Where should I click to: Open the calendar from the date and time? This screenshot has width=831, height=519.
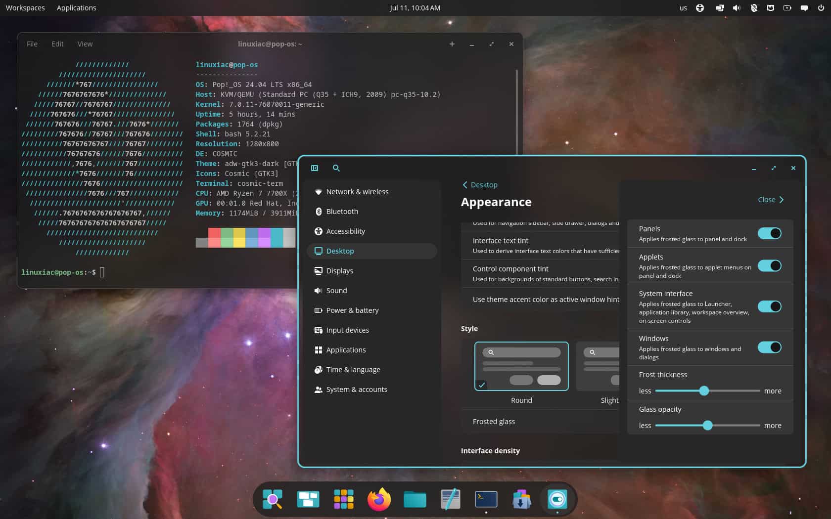(415, 8)
